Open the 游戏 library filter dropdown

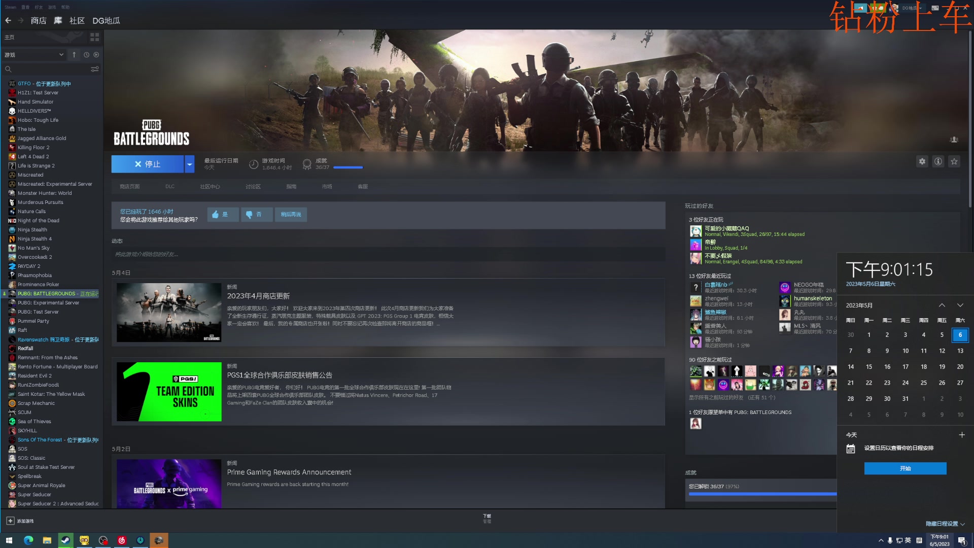(x=34, y=55)
